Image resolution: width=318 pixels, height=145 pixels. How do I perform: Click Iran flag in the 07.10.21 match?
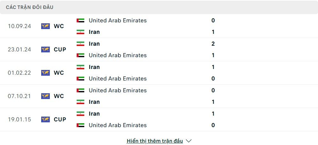(x=80, y=102)
